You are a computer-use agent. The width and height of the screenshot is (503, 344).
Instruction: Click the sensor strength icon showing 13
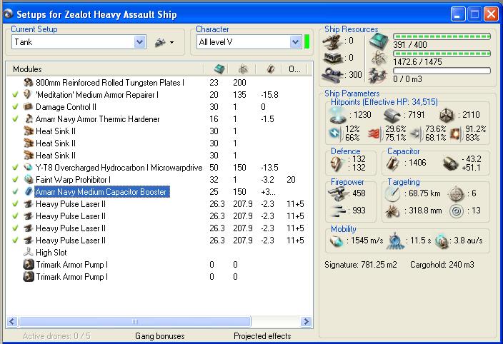(456, 211)
